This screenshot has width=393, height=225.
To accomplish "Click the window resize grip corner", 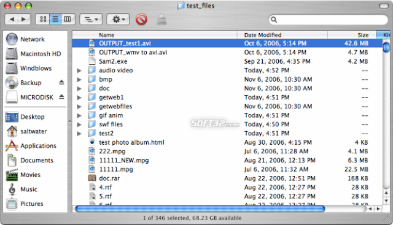I will point(386,218).
